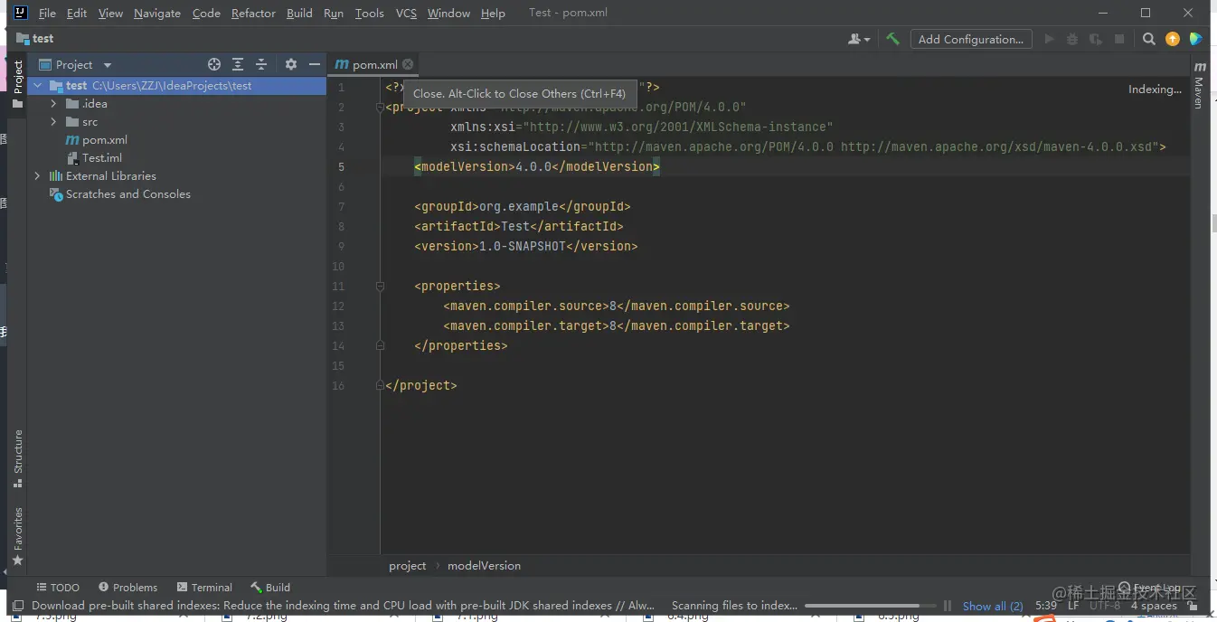Hide the Project panel with minus icon
This screenshot has width=1217, height=622.
coord(314,64)
